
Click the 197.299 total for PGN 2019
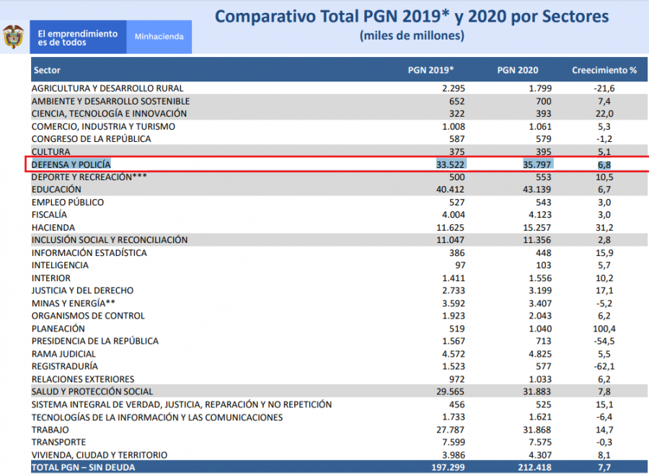coord(448,468)
